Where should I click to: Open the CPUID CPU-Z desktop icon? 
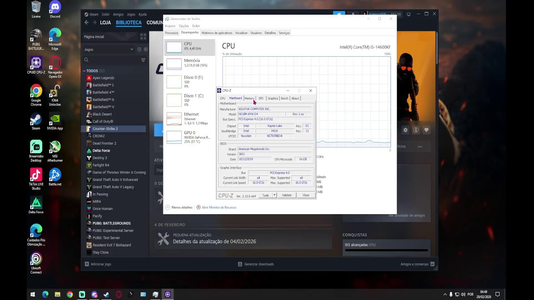tap(36, 65)
